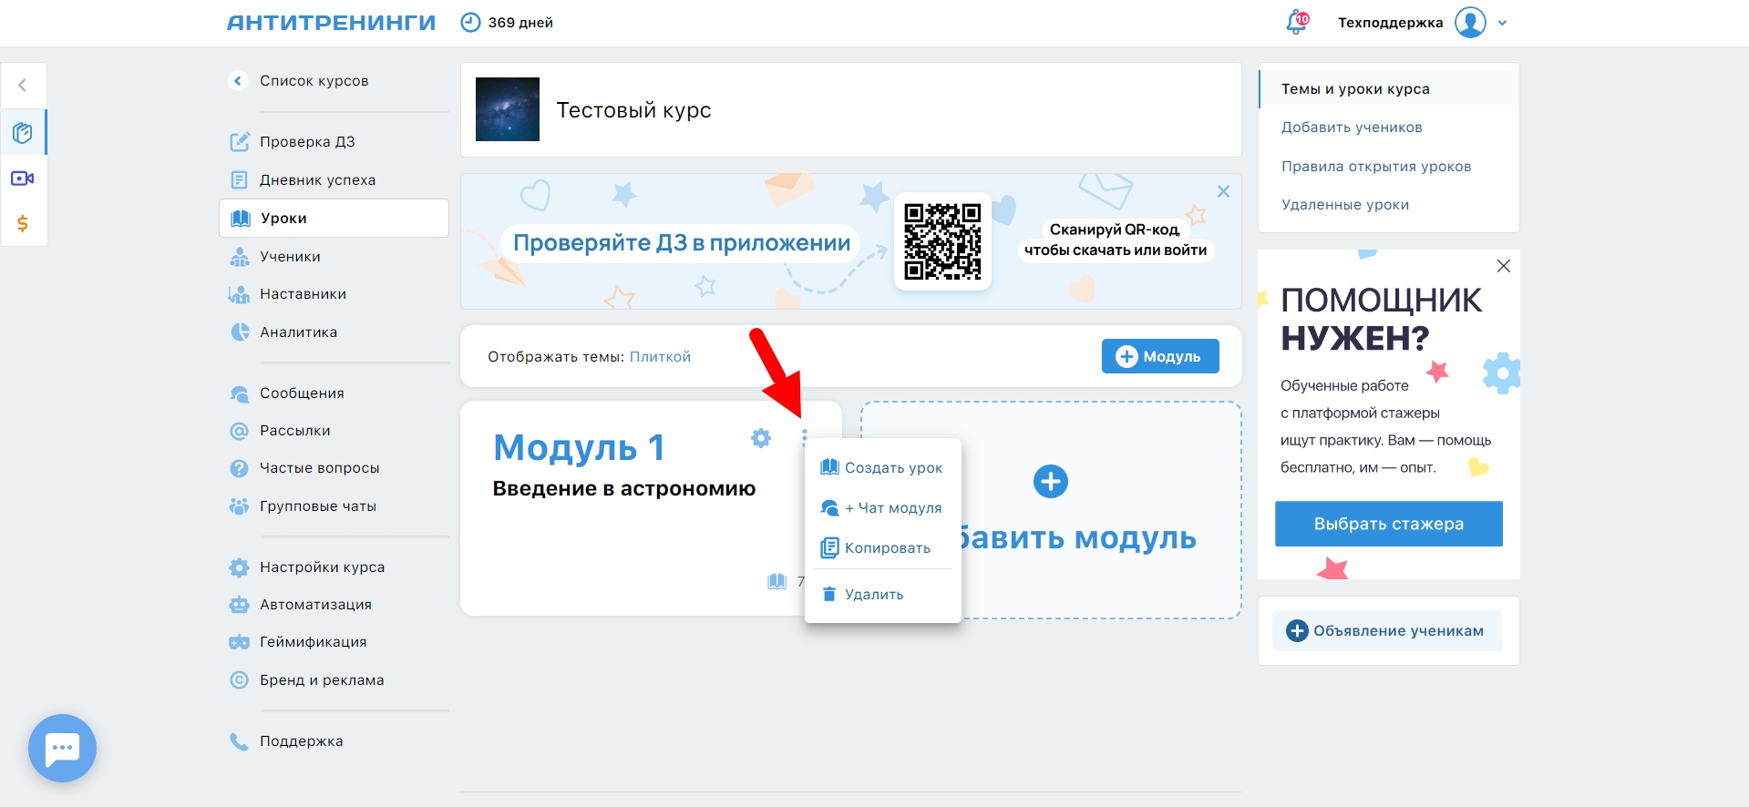Click the Module 1 settings gear icon
The width and height of the screenshot is (1749, 807).
click(760, 438)
